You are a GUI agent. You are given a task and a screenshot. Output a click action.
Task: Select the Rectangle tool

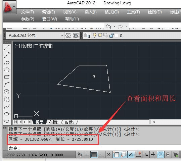tap(7, 77)
